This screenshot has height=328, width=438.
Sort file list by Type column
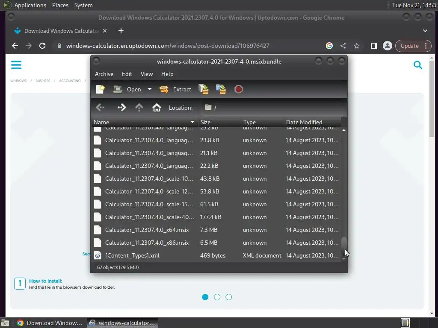pyautogui.click(x=262, y=122)
